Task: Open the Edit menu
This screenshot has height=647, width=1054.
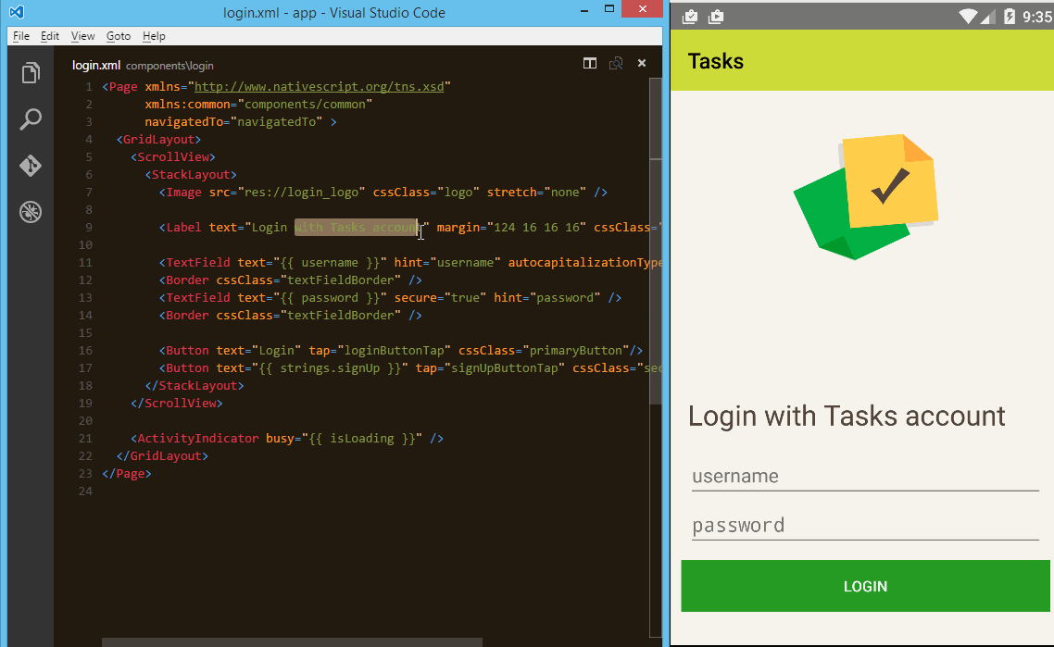Action: click(50, 36)
